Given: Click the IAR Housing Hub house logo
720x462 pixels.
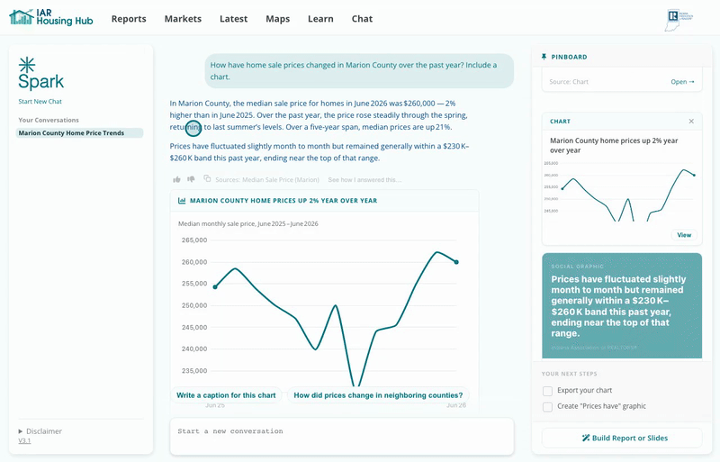Looking at the screenshot, I should pos(22,17).
